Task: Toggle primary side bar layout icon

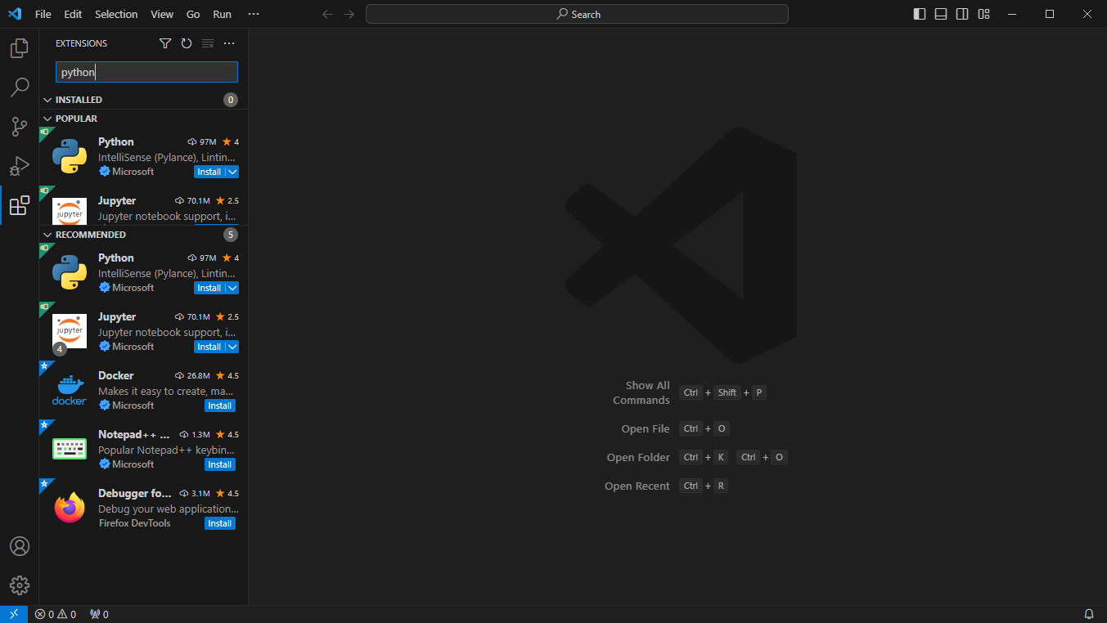Action: [920, 14]
